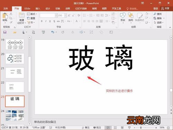Toggle Underline formatting
This screenshot has width=173, height=130.
[x=50, y=21]
